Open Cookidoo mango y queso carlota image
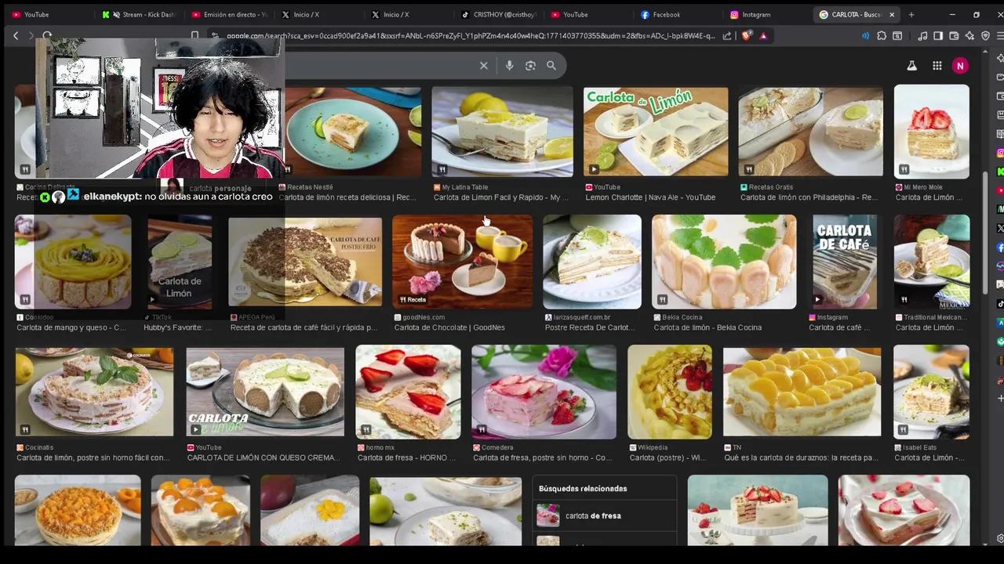Viewport: 1004px width, 564px height. [x=73, y=262]
